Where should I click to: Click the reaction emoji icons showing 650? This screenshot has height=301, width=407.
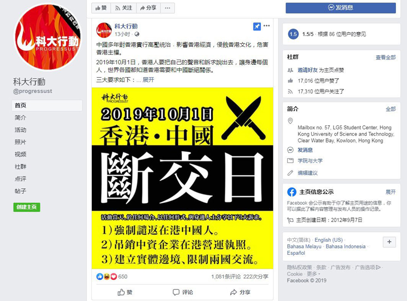click(107, 276)
